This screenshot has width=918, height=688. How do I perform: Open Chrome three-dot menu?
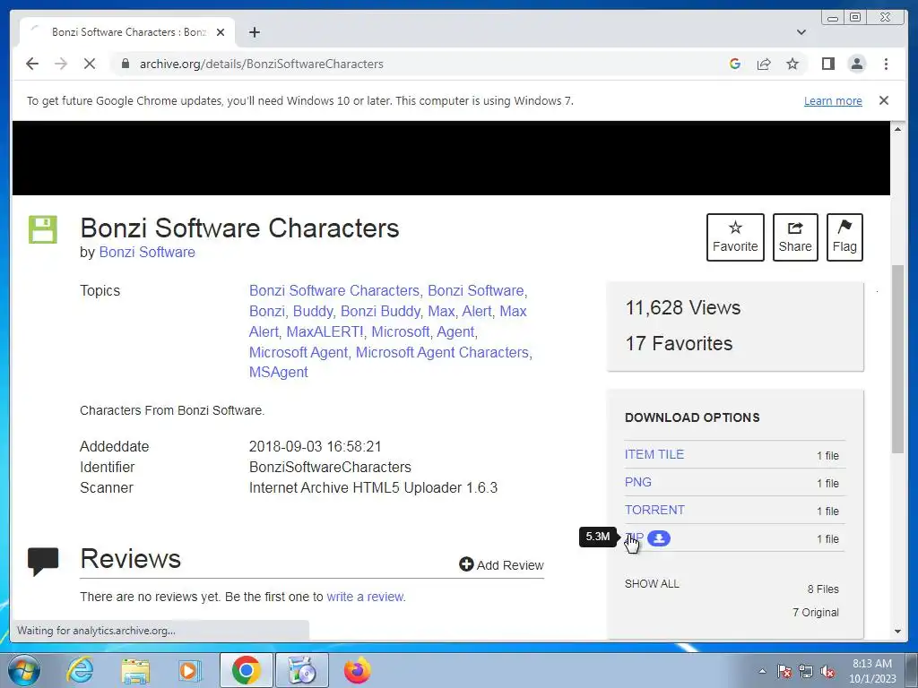pyautogui.click(x=886, y=64)
